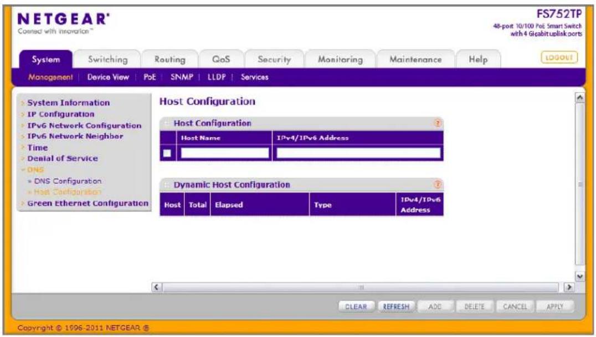Viewport: 596px width, 337px height.
Task: Click the REFRESH button
Action: [396, 306]
